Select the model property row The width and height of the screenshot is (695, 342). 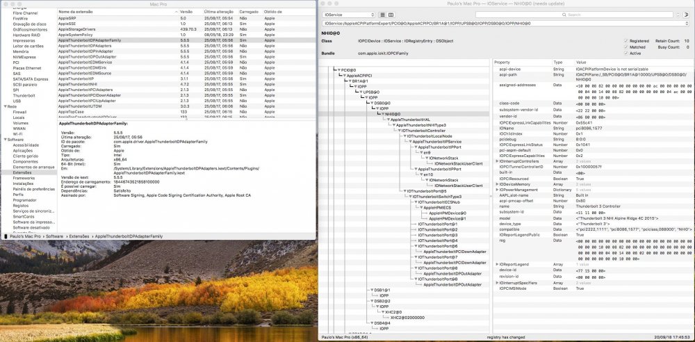tap(593, 218)
